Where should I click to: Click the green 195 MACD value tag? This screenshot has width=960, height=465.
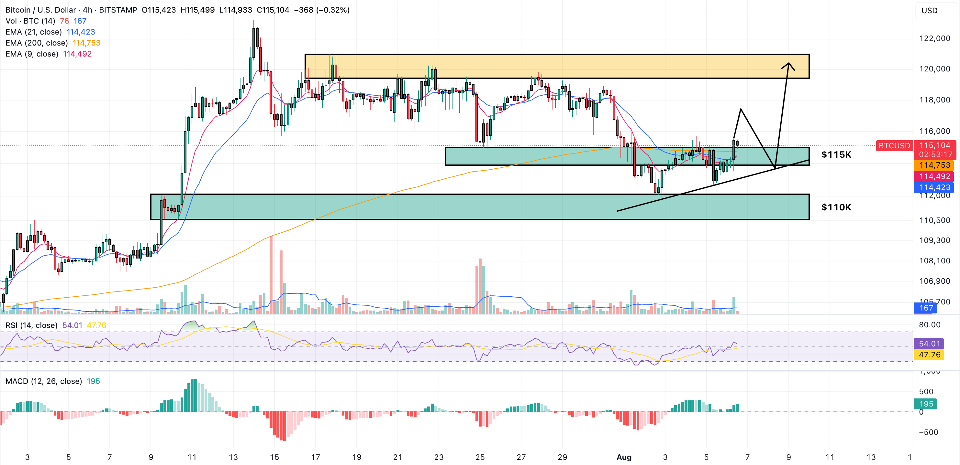926,404
